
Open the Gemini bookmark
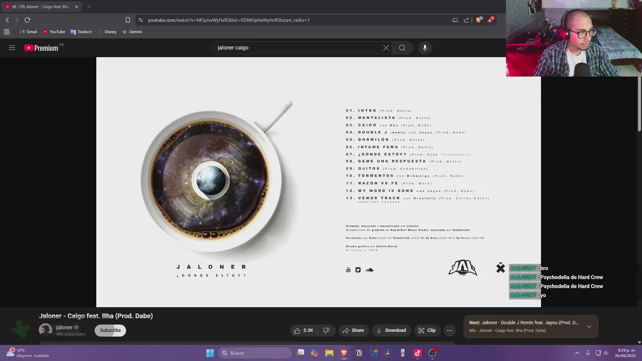tap(132, 32)
